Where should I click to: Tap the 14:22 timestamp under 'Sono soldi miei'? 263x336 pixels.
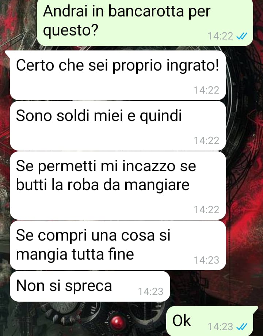pos(206,141)
